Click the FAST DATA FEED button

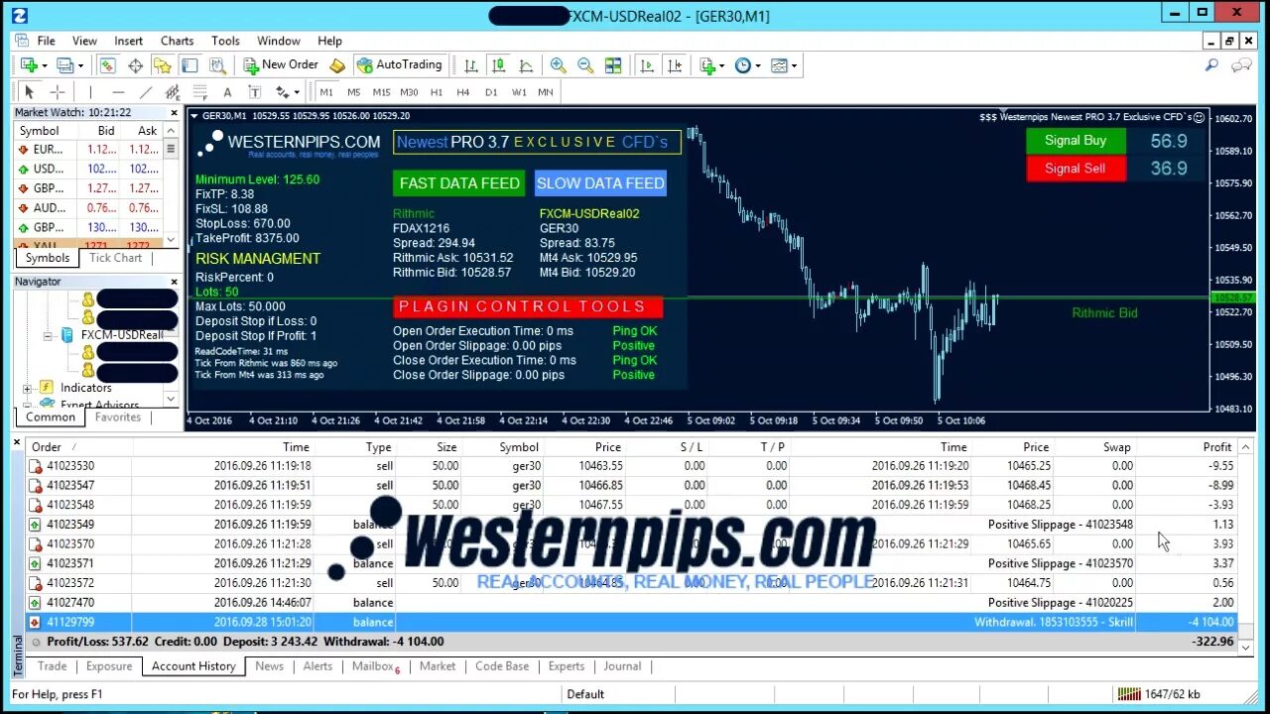point(459,183)
